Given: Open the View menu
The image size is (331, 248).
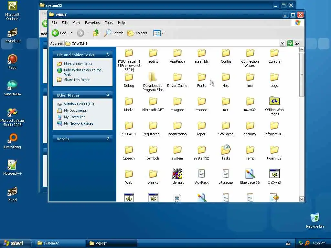Looking at the screenshot, I should click(x=76, y=23).
